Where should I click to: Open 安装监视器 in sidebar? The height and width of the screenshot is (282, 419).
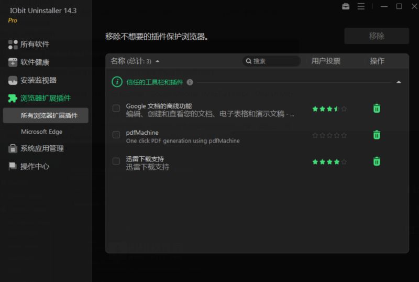tap(38, 80)
